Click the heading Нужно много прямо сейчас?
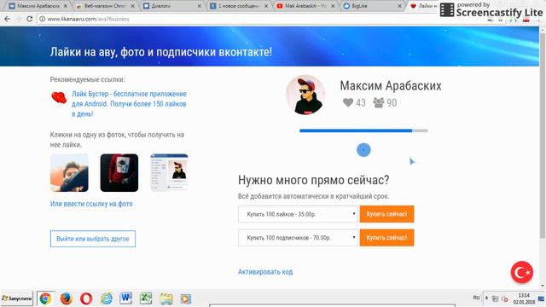This screenshot has width=546, height=307. pyautogui.click(x=313, y=180)
